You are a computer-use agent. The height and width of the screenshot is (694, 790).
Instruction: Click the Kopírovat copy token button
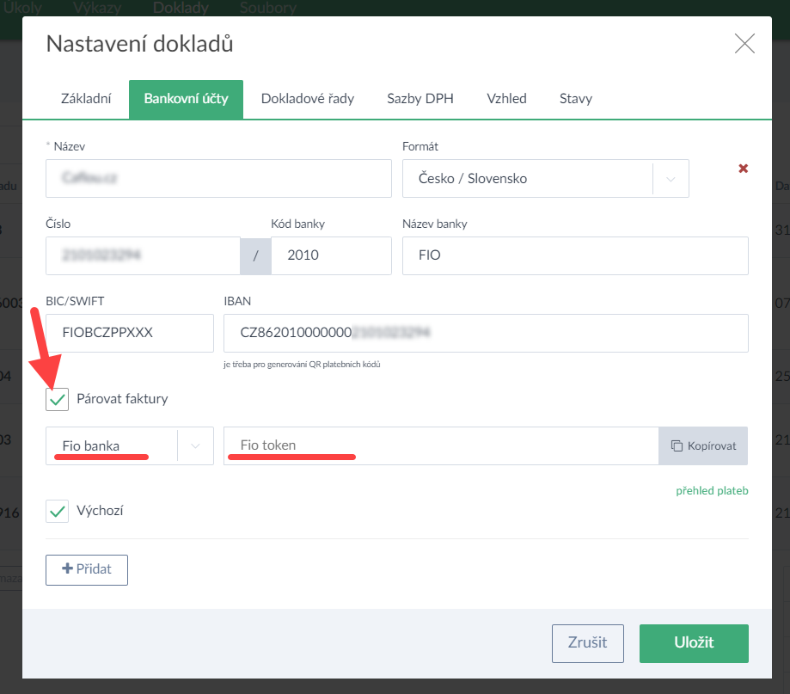tap(703, 445)
